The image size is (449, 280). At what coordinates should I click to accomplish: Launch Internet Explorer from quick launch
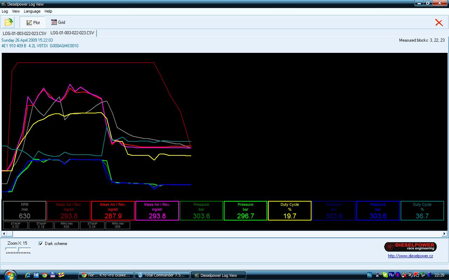28,275
